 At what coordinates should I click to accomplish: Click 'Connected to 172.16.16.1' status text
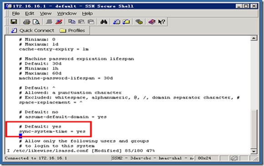(x=36, y=158)
